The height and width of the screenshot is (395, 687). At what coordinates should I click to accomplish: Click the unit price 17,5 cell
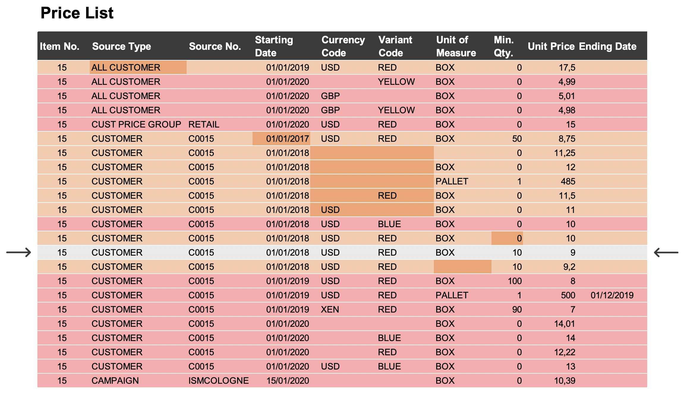point(567,67)
